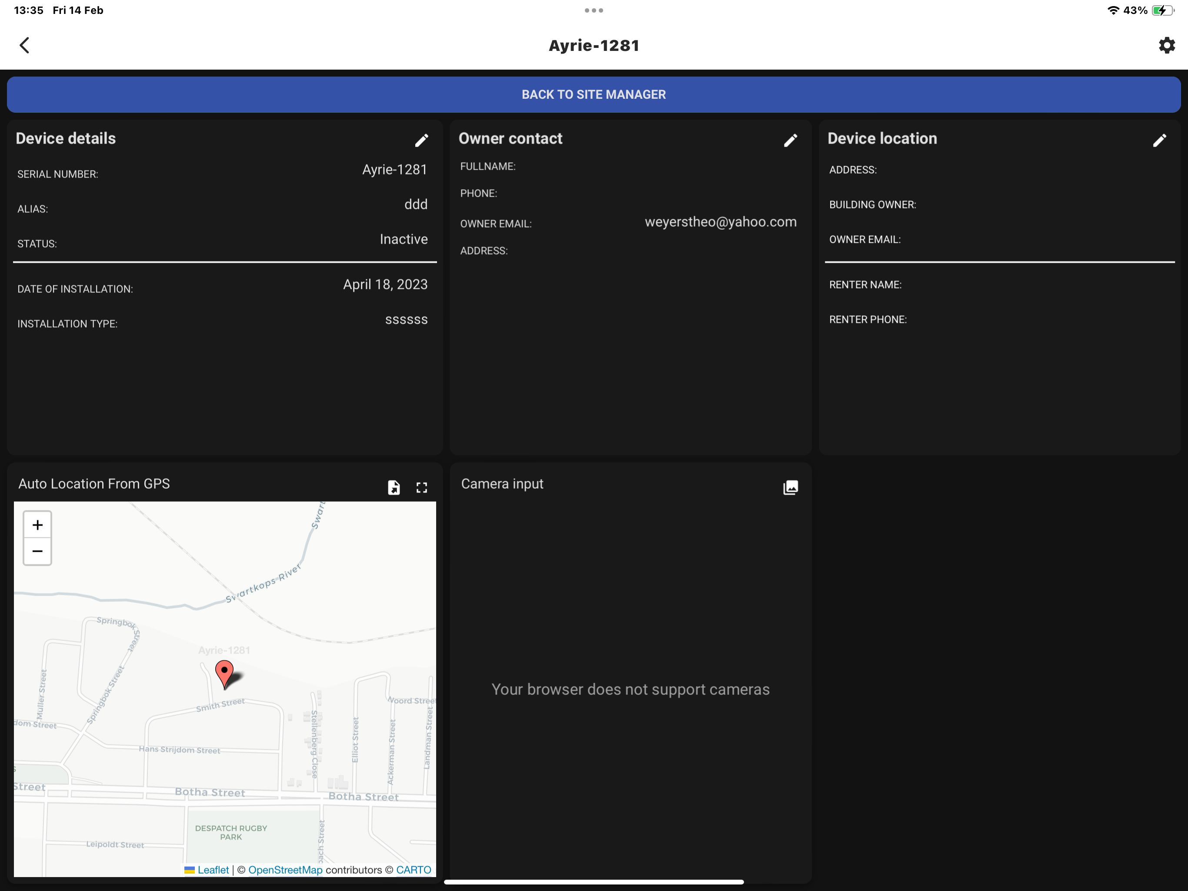
Task: Click Auto Location From GPS heading
Action: 94,484
